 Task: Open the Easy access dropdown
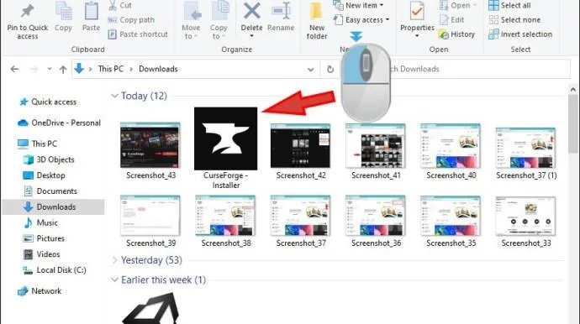pyautogui.click(x=361, y=19)
